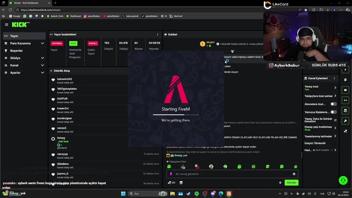Click the camera icon in the right rail
Screen dimensions: 352x198
click(345, 111)
